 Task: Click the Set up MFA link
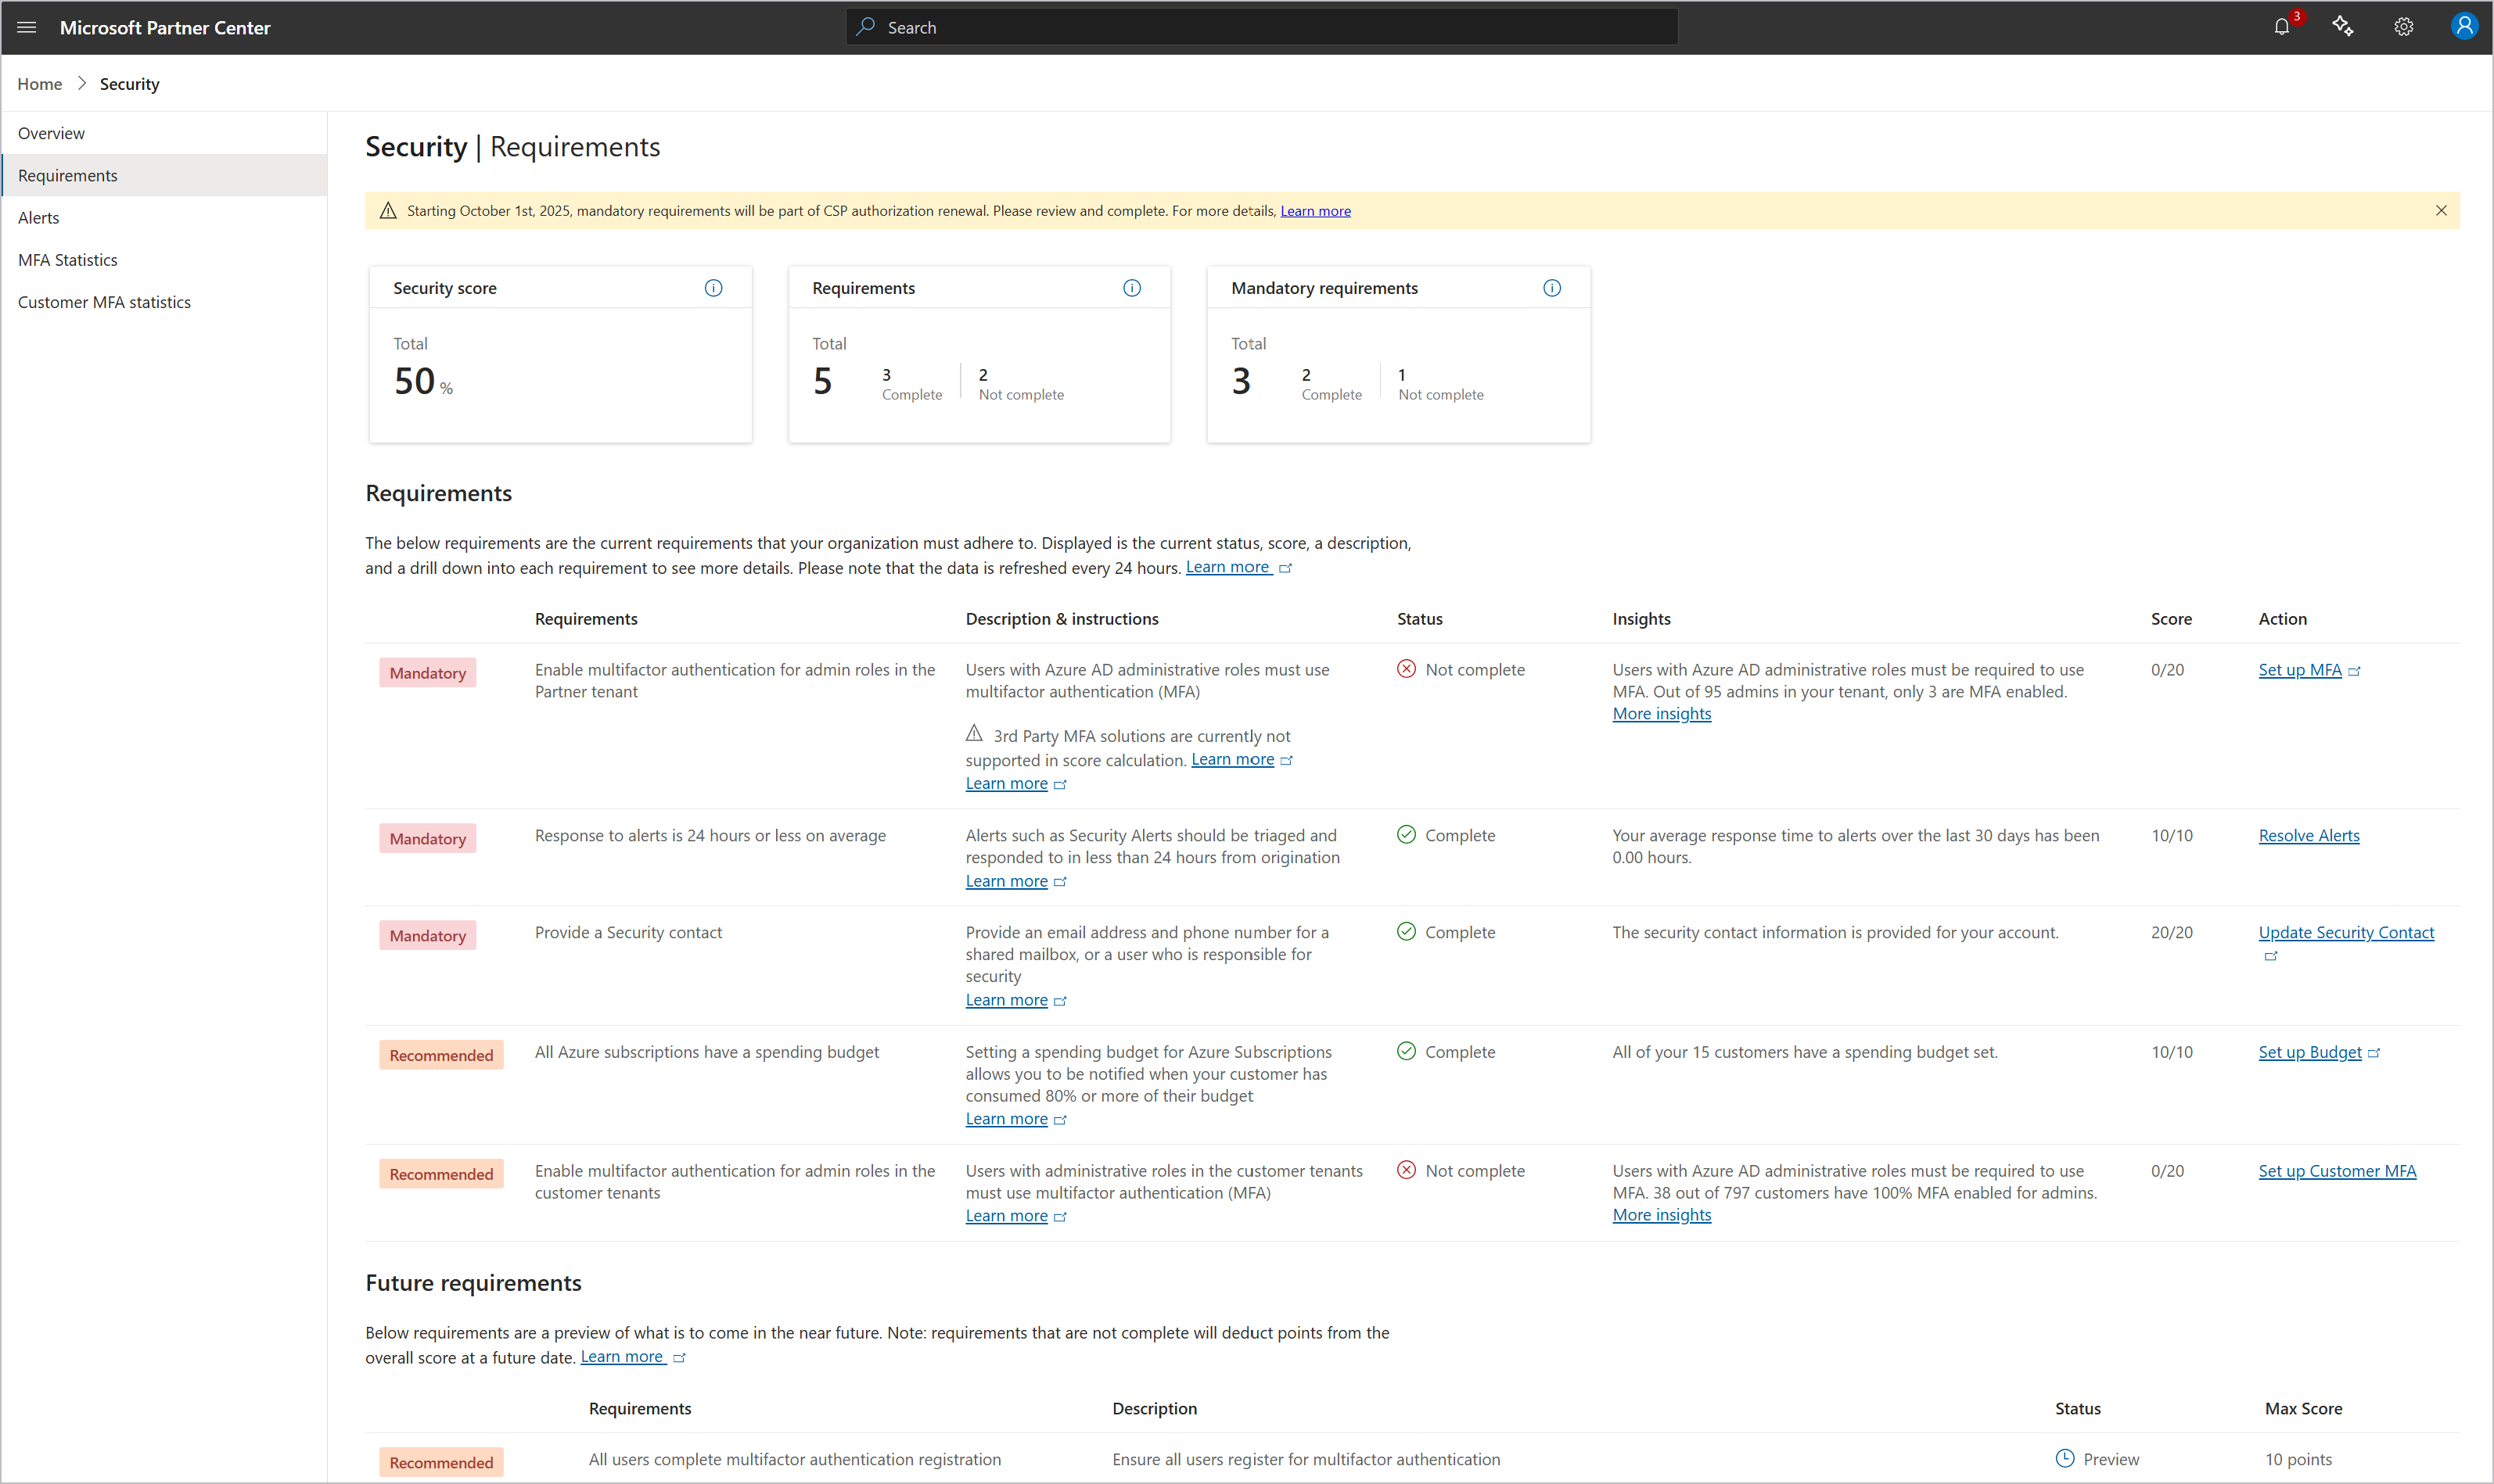point(2299,670)
